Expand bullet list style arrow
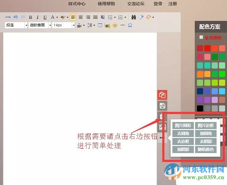 pyautogui.click(x=115, y=18)
